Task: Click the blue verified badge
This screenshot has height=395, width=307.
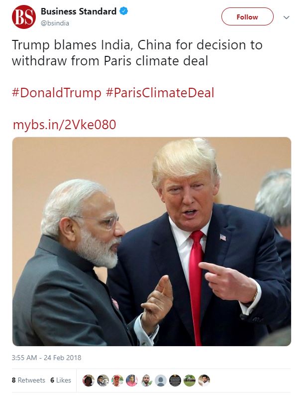Action: point(124,11)
